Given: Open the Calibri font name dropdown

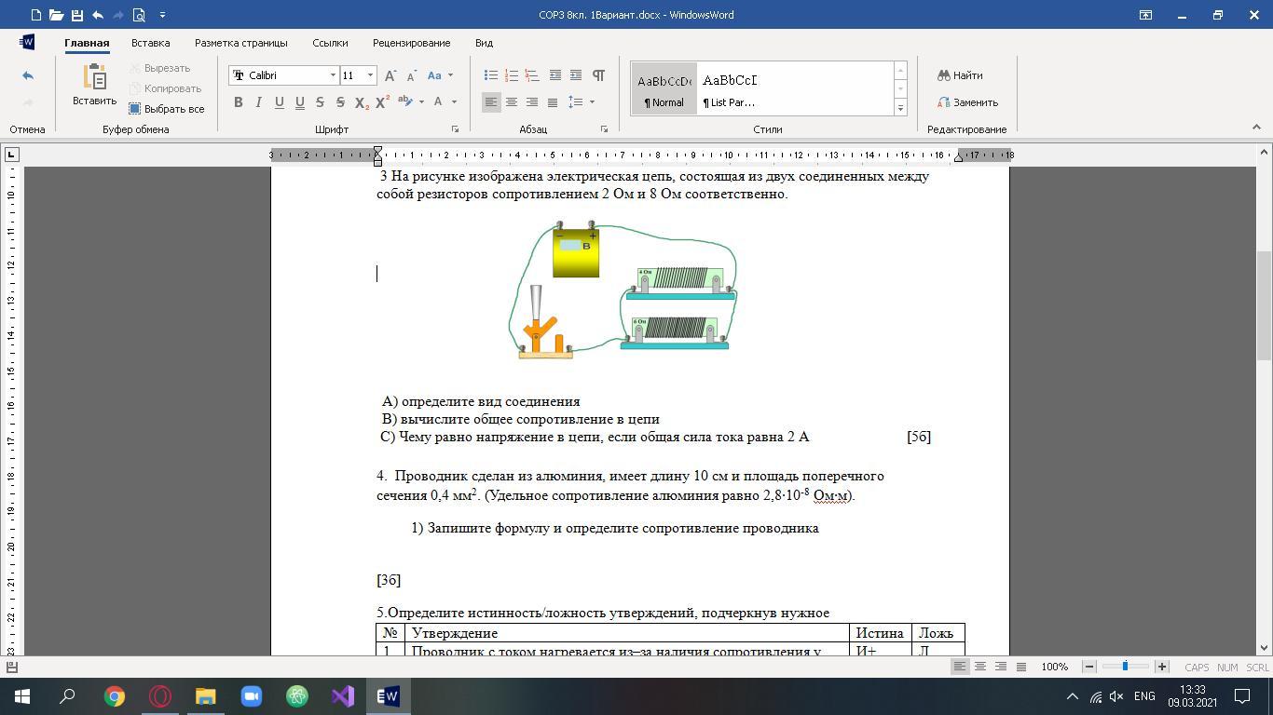Looking at the screenshot, I should (x=333, y=75).
